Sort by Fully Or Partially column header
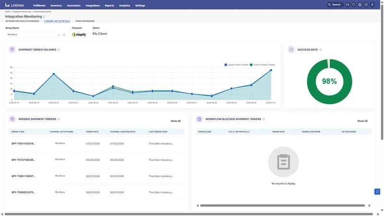The height and width of the screenshot is (216, 384). pyautogui.click(x=239, y=132)
